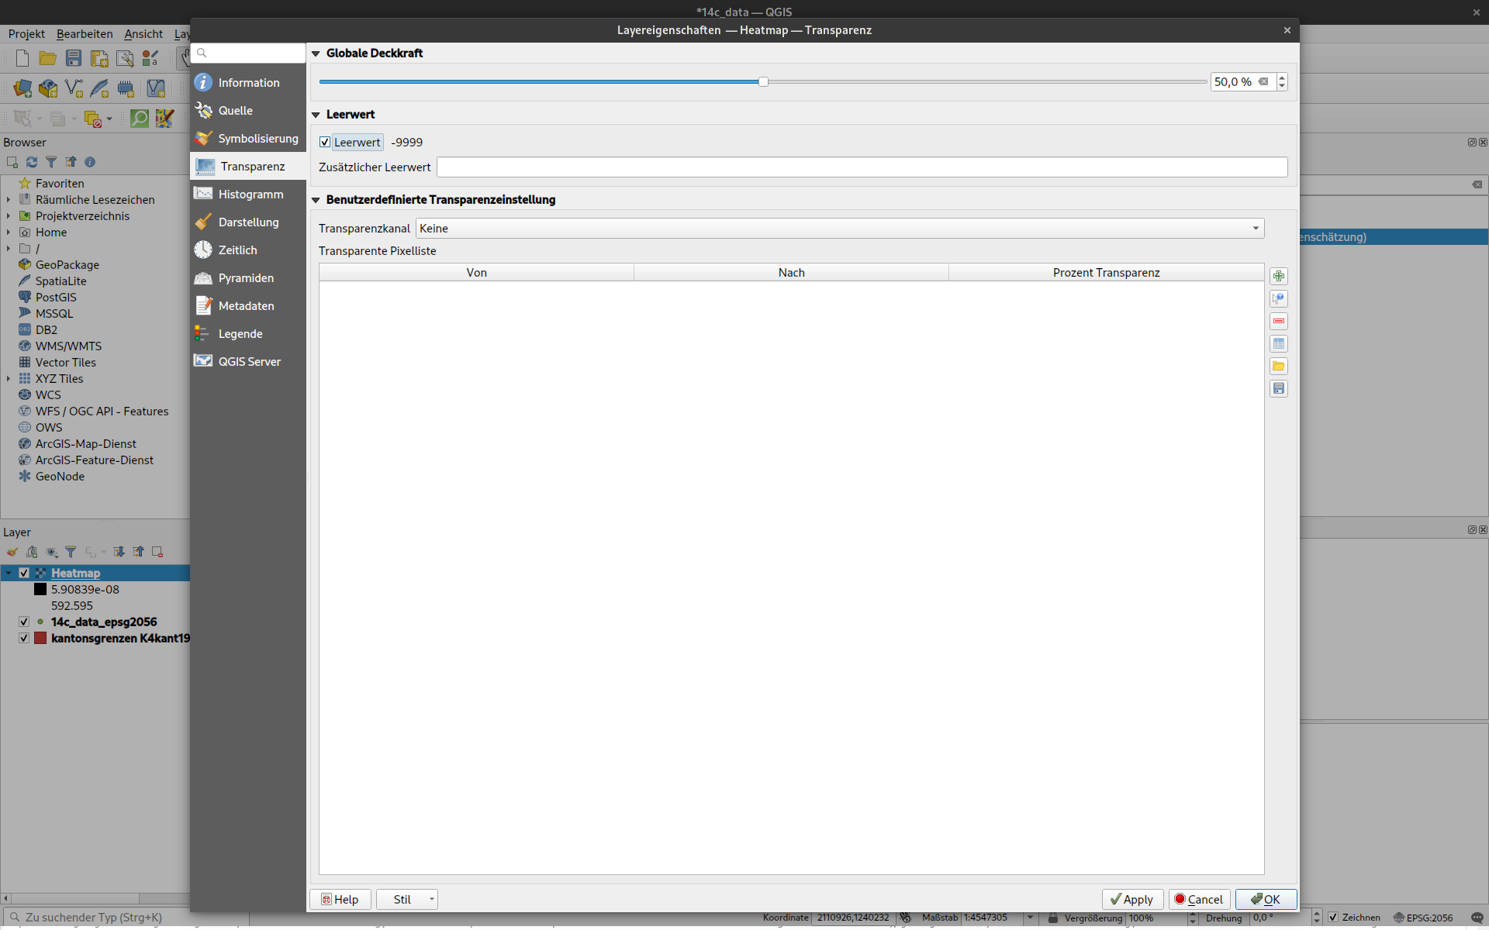This screenshot has height=930, width=1489.
Task: Click the export-to-file save disk icon
Action: click(1279, 388)
